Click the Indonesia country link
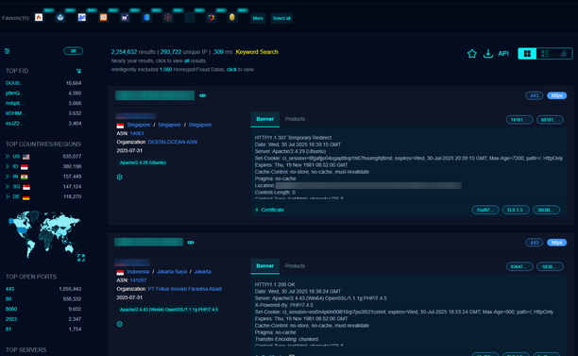The width and height of the screenshot is (578, 356). [138, 272]
